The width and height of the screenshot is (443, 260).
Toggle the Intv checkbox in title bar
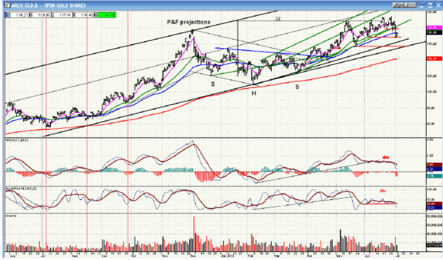point(412,5)
